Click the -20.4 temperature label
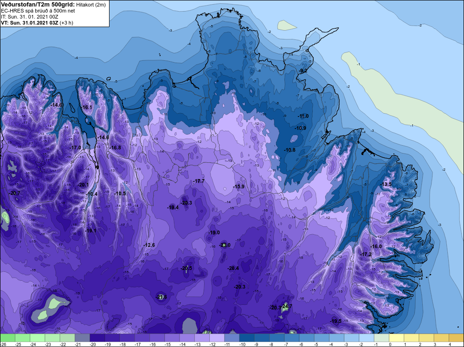Viewport: 464px width, 347px height. [x=233, y=268]
